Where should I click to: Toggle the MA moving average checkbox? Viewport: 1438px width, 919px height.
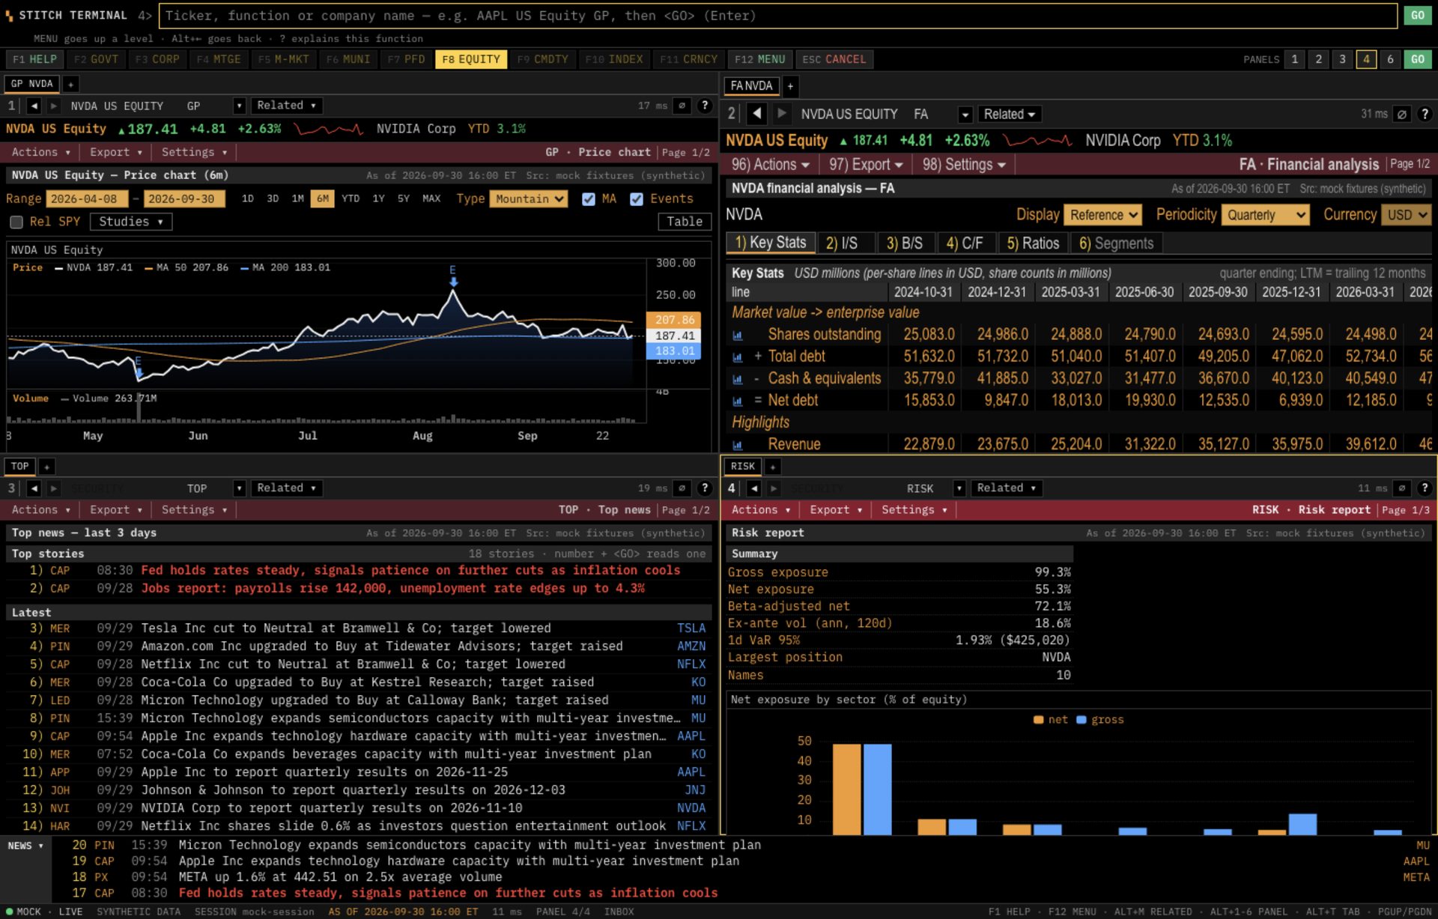coord(589,199)
